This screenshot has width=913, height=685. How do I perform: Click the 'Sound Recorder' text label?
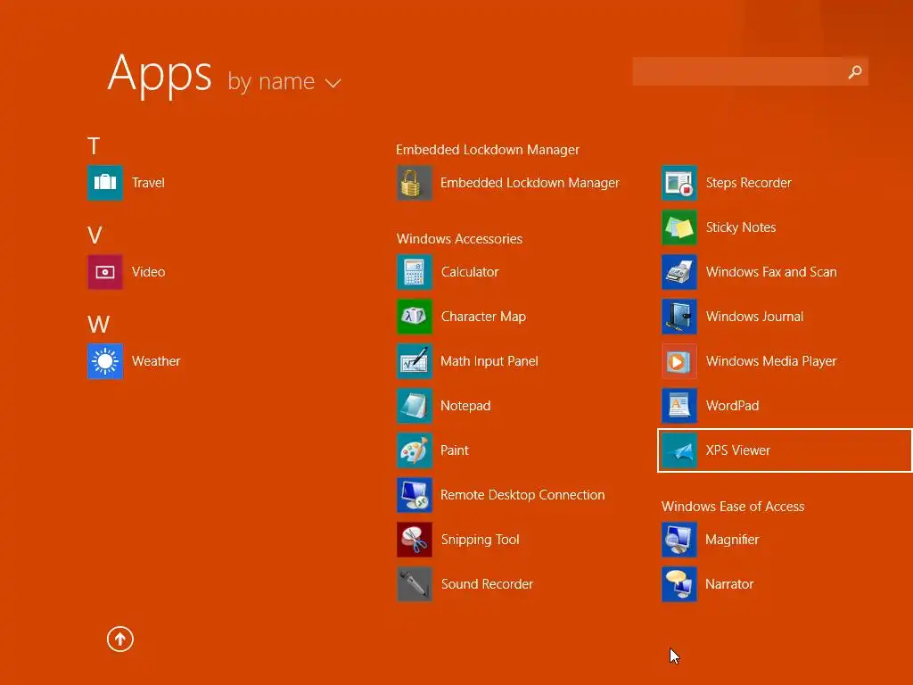pyautogui.click(x=487, y=584)
